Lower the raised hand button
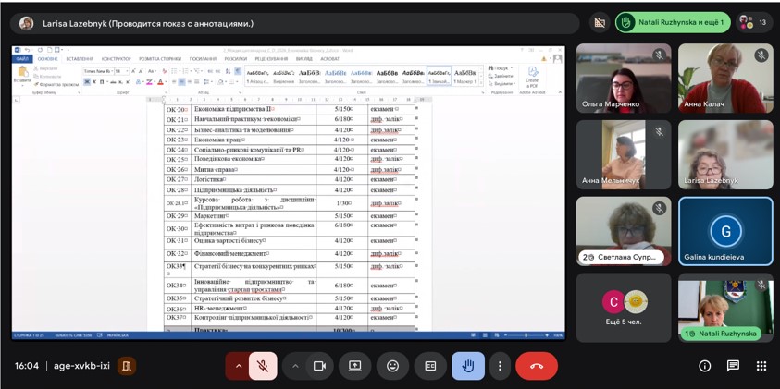 [467, 366]
